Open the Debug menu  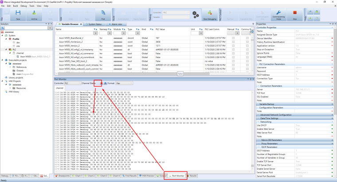[24, 6]
